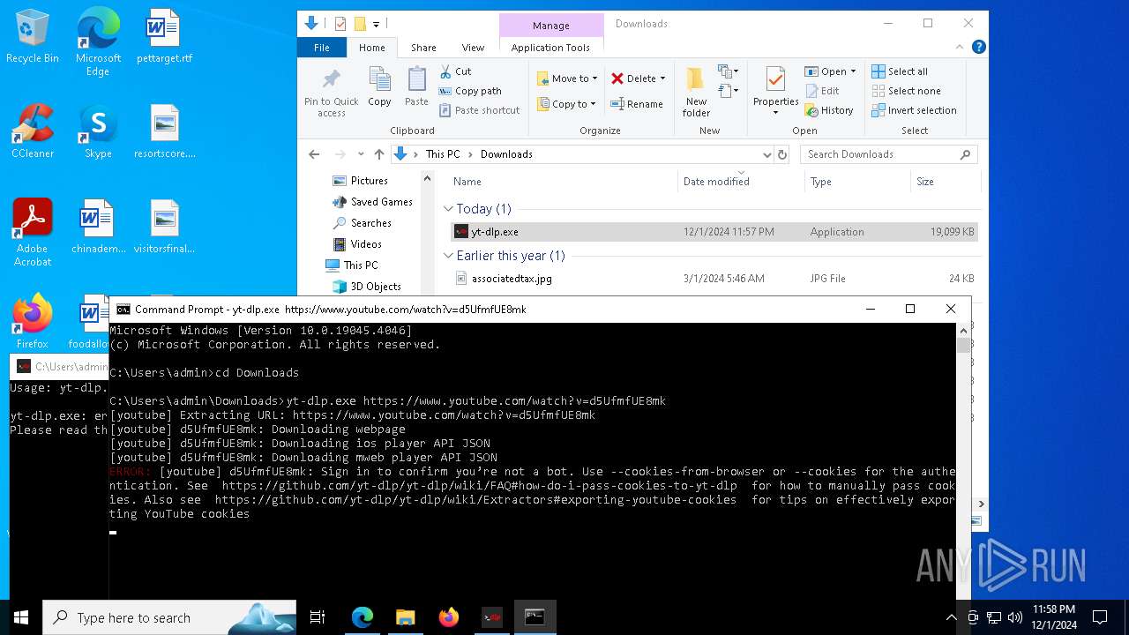Sort files by Date modified column
The width and height of the screenshot is (1129, 635).
[x=741, y=182]
